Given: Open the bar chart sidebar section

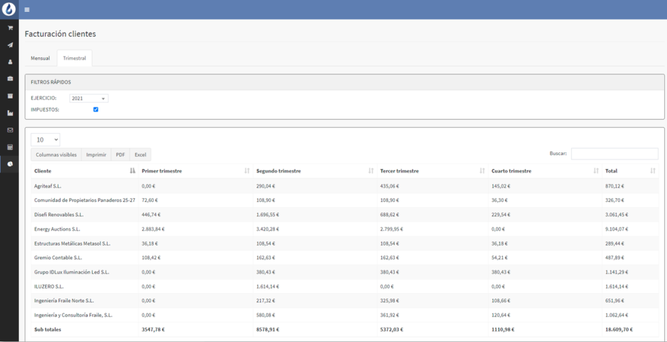Looking at the screenshot, I should 10,113.
